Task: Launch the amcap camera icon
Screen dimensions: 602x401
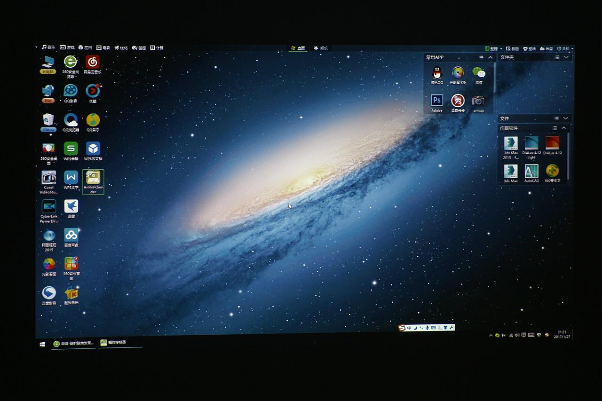Action: (478, 103)
